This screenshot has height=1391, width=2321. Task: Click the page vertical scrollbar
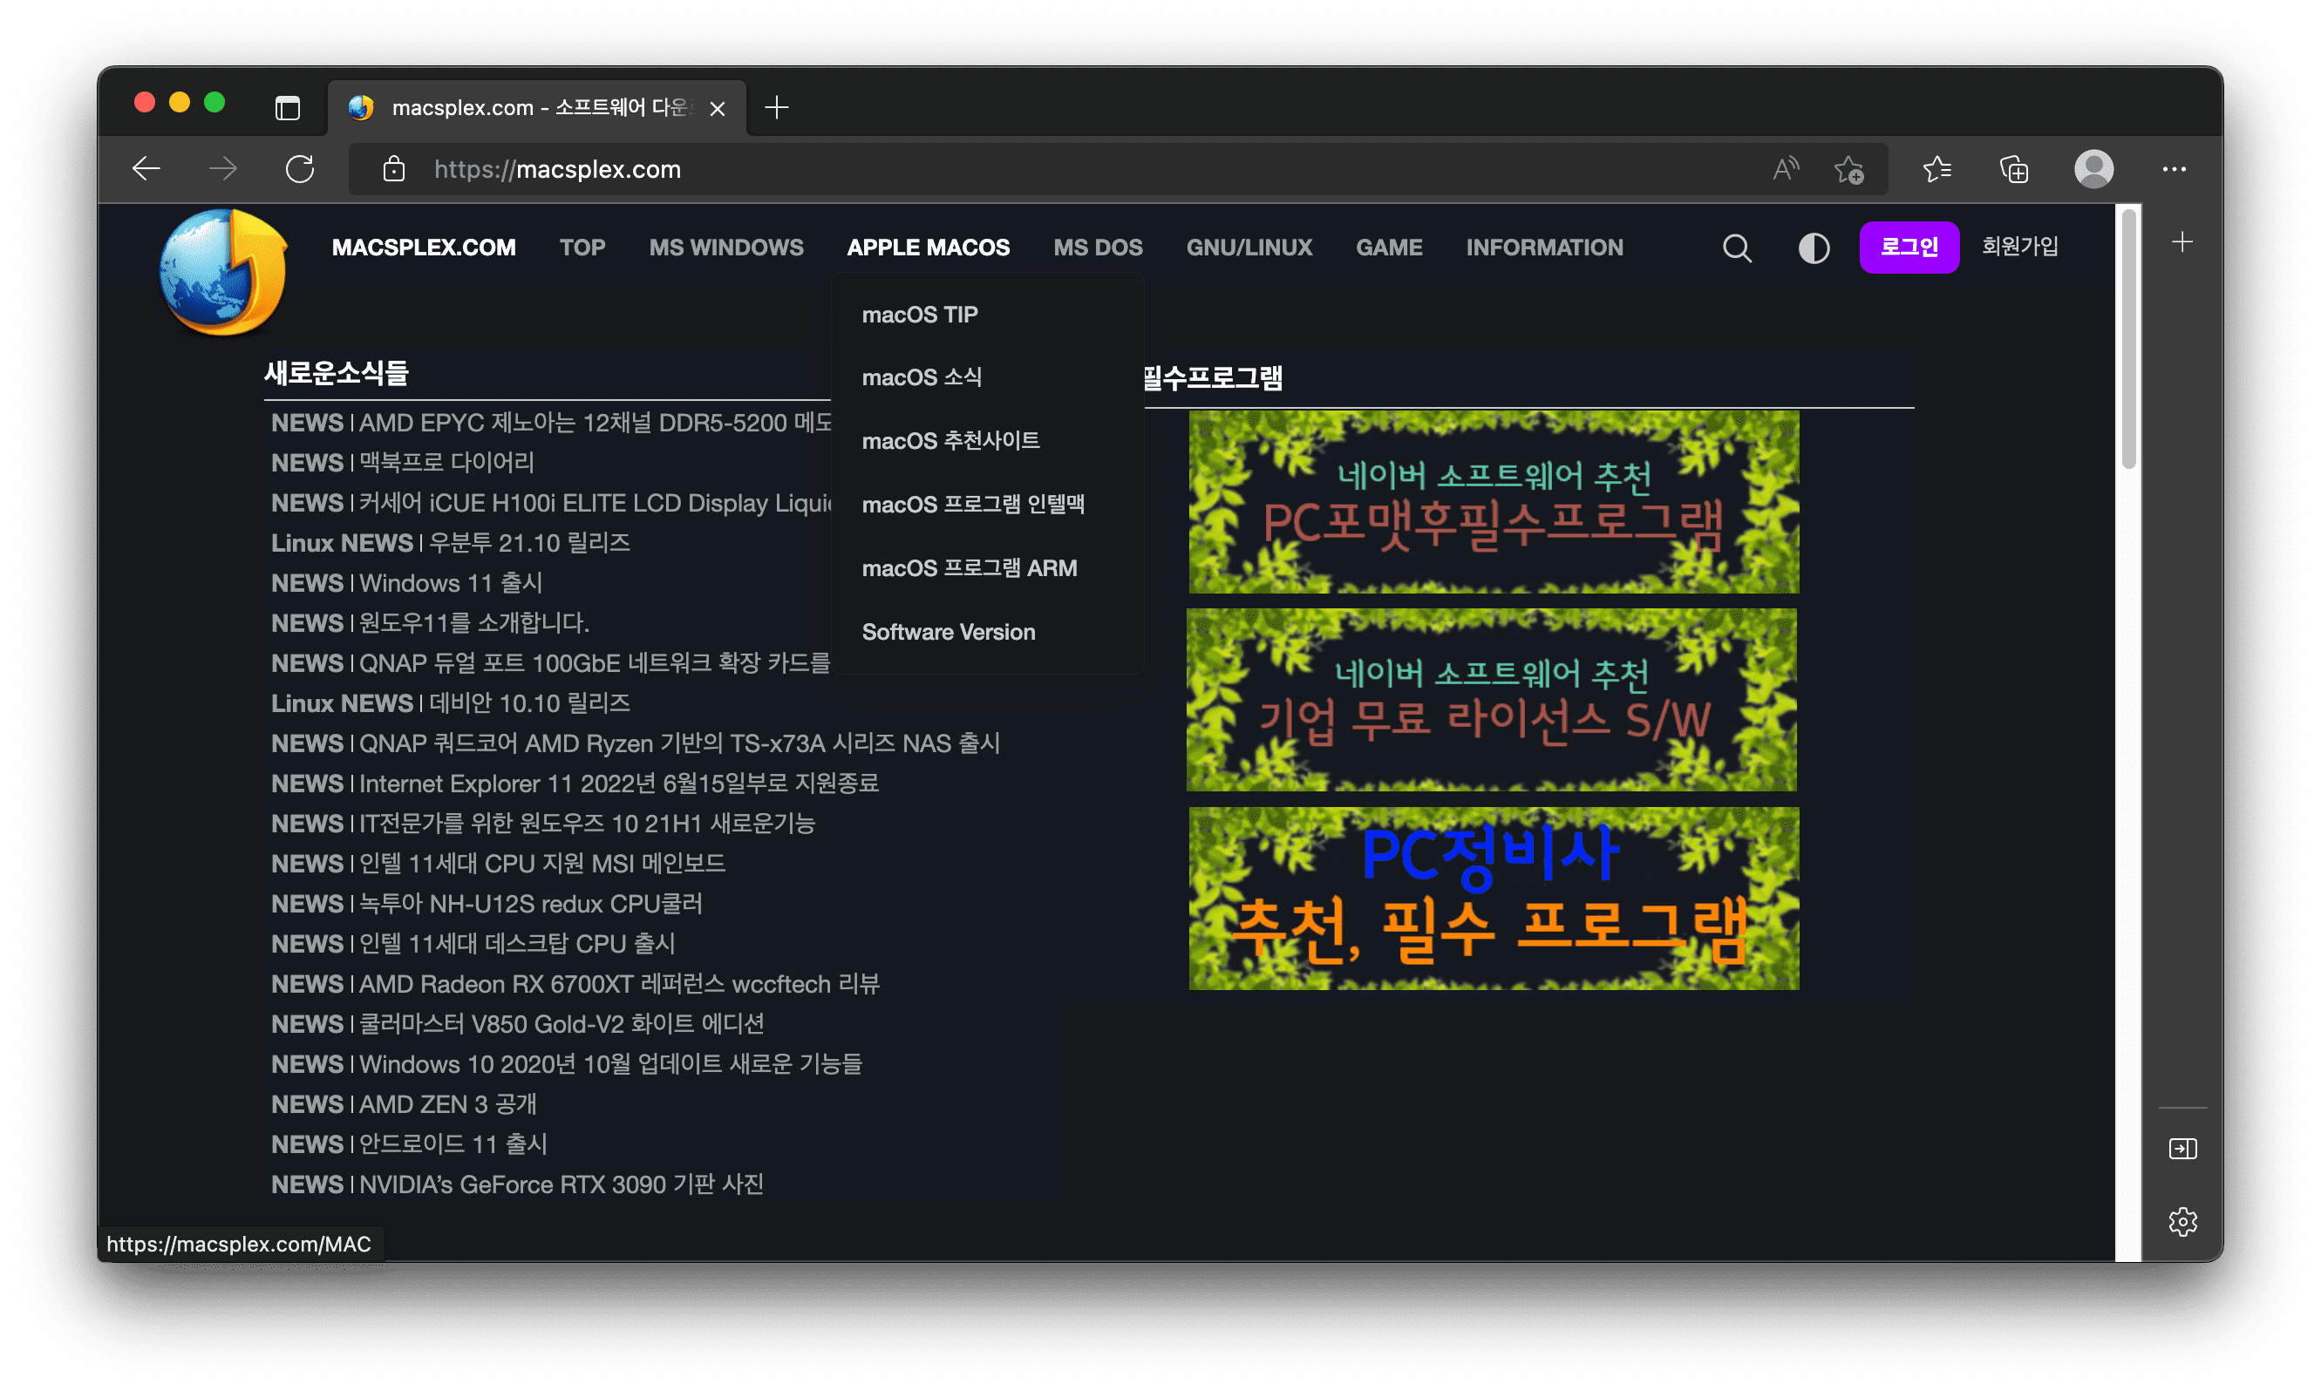tap(2128, 337)
